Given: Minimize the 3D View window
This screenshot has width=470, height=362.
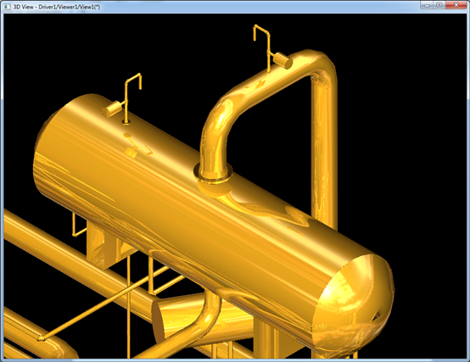Looking at the screenshot, I should click(427, 5).
